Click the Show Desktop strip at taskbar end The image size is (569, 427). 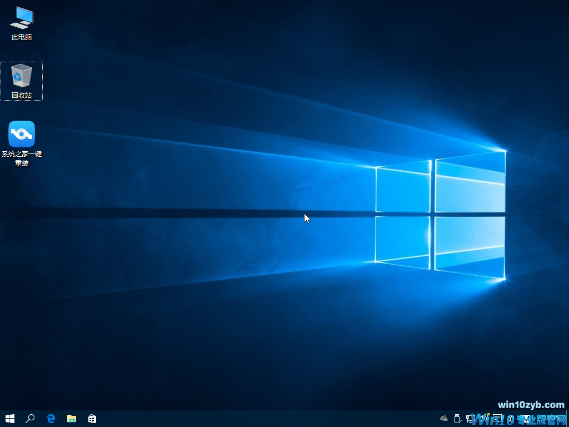567,419
